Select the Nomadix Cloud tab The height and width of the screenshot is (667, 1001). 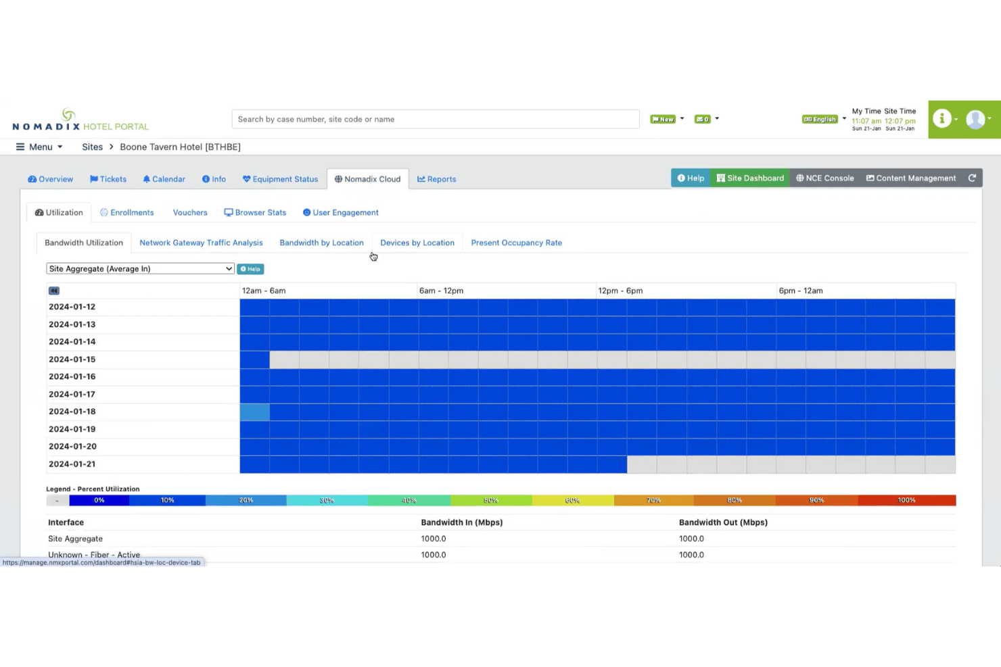(x=367, y=179)
